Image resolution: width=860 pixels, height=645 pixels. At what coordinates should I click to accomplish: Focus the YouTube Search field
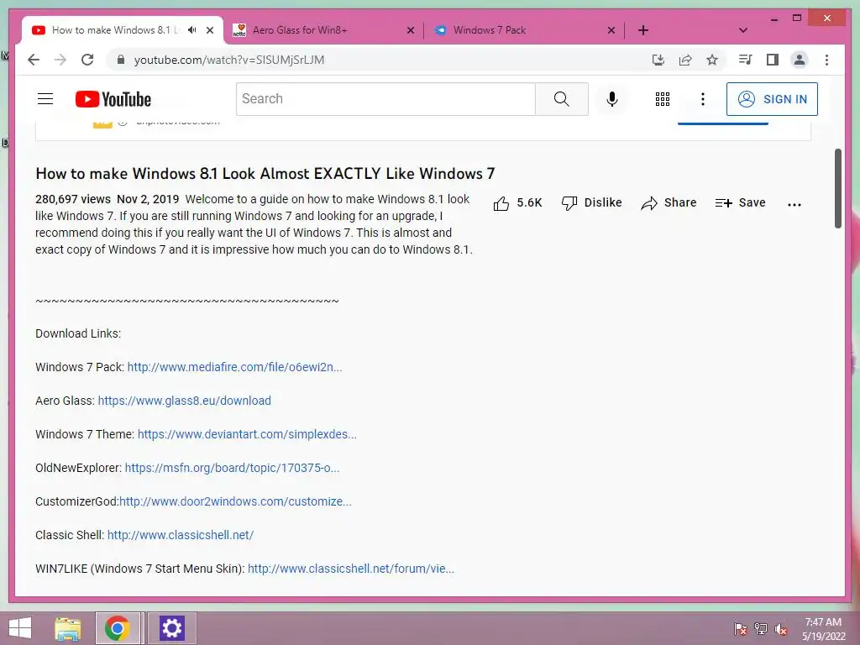click(x=385, y=99)
